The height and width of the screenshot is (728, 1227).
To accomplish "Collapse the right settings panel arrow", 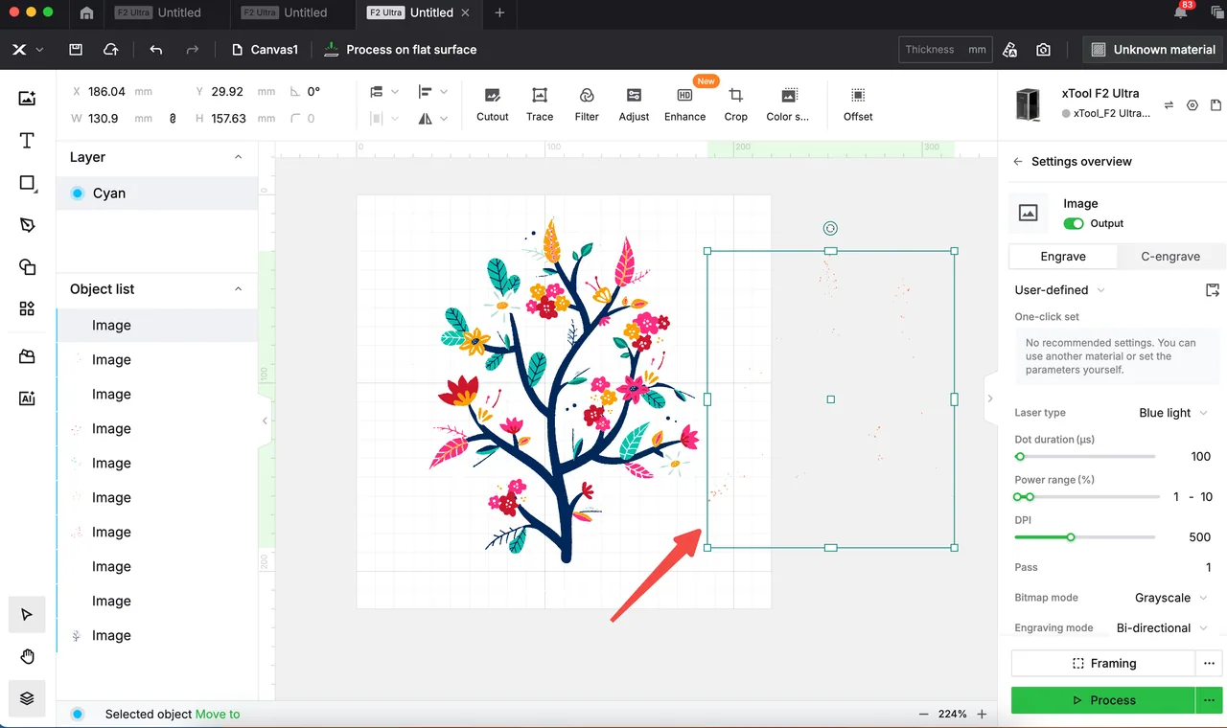I will (990, 398).
